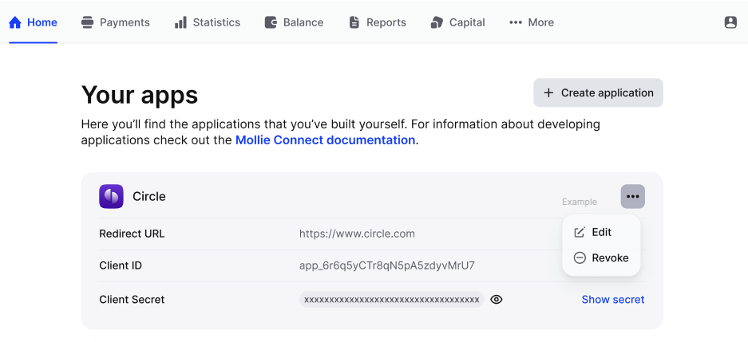Toggle the eye icon beside Client Secret
This screenshot has height=342, width=748.
click(x=496, y=300)
